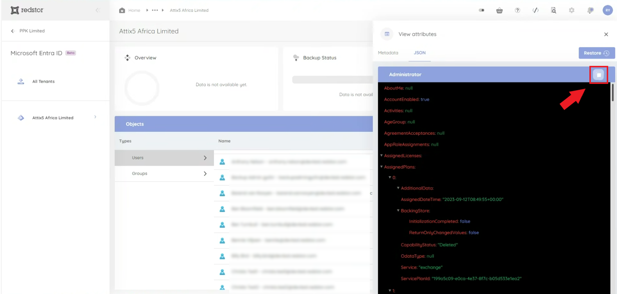This screenshot has width=617, height=294.
Task: Click the AgeGroup: null line
Action: (x=399, y=122)
